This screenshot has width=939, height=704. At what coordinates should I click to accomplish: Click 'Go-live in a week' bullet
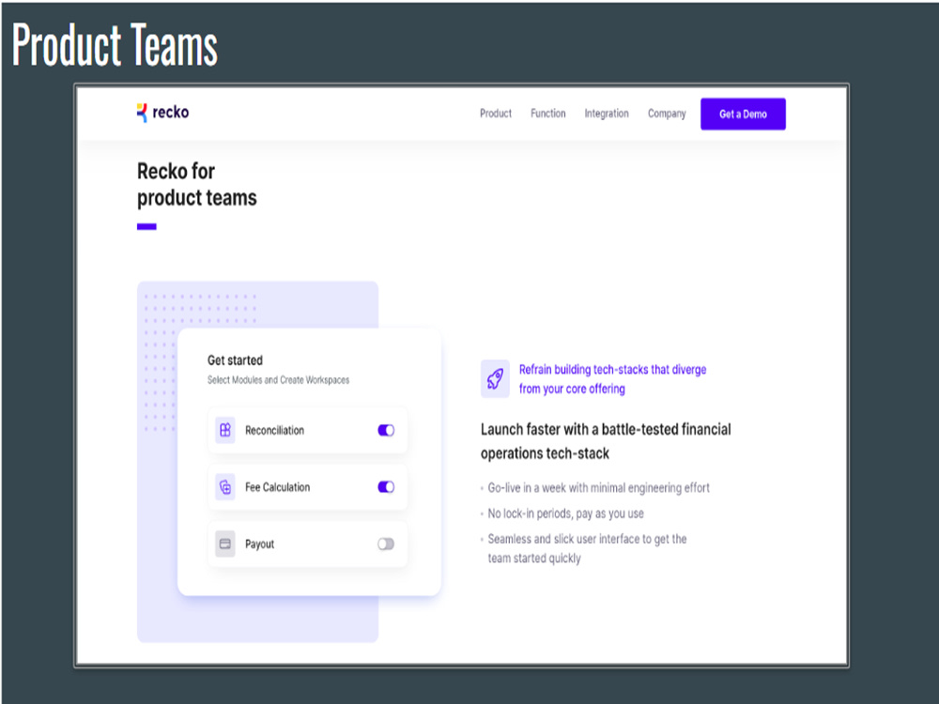tap(598, 488)
